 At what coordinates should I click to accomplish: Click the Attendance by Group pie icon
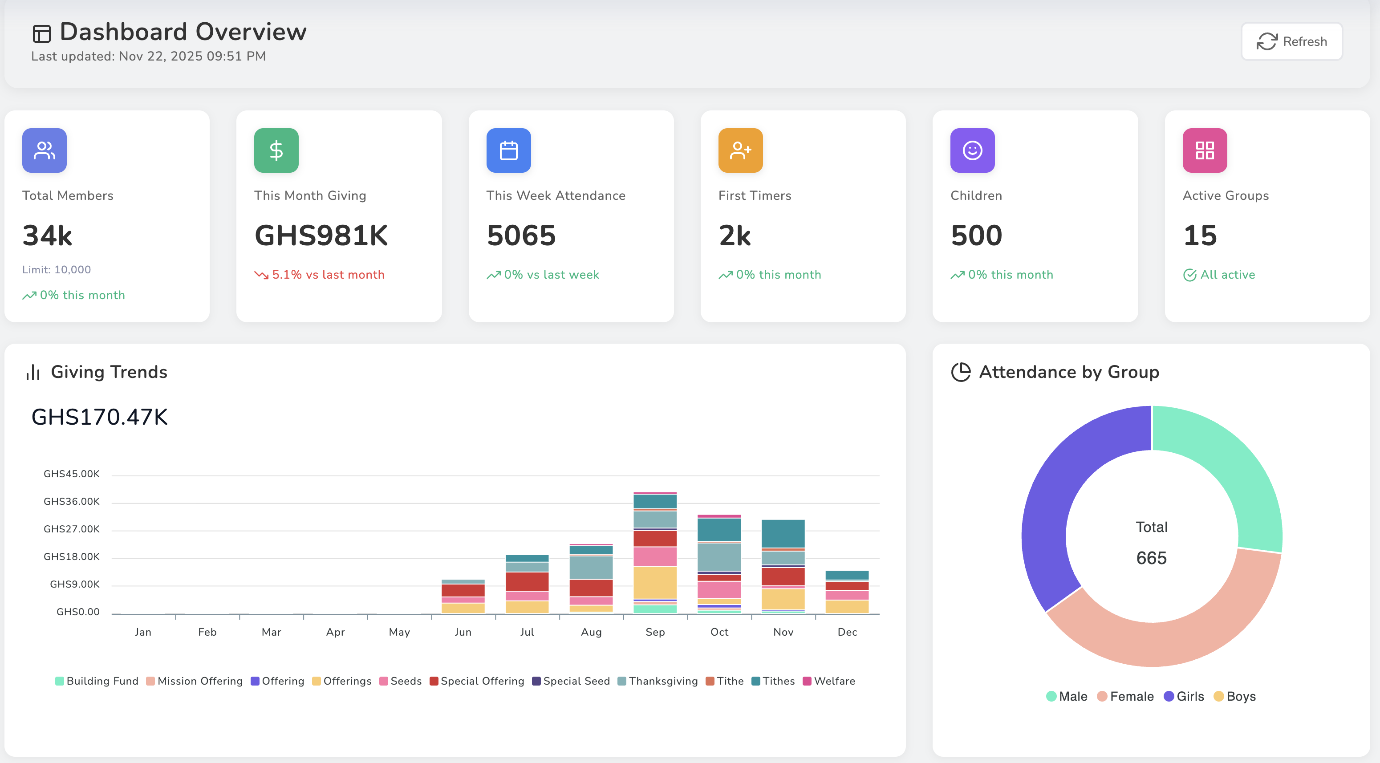(x=961, y=373)
